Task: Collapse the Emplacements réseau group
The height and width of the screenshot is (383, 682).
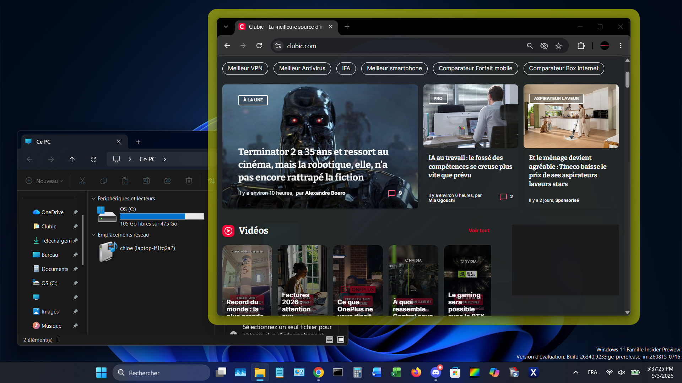Action: 94,235
